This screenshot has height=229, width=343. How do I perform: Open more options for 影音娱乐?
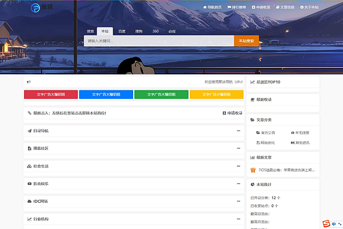(238, 184)
